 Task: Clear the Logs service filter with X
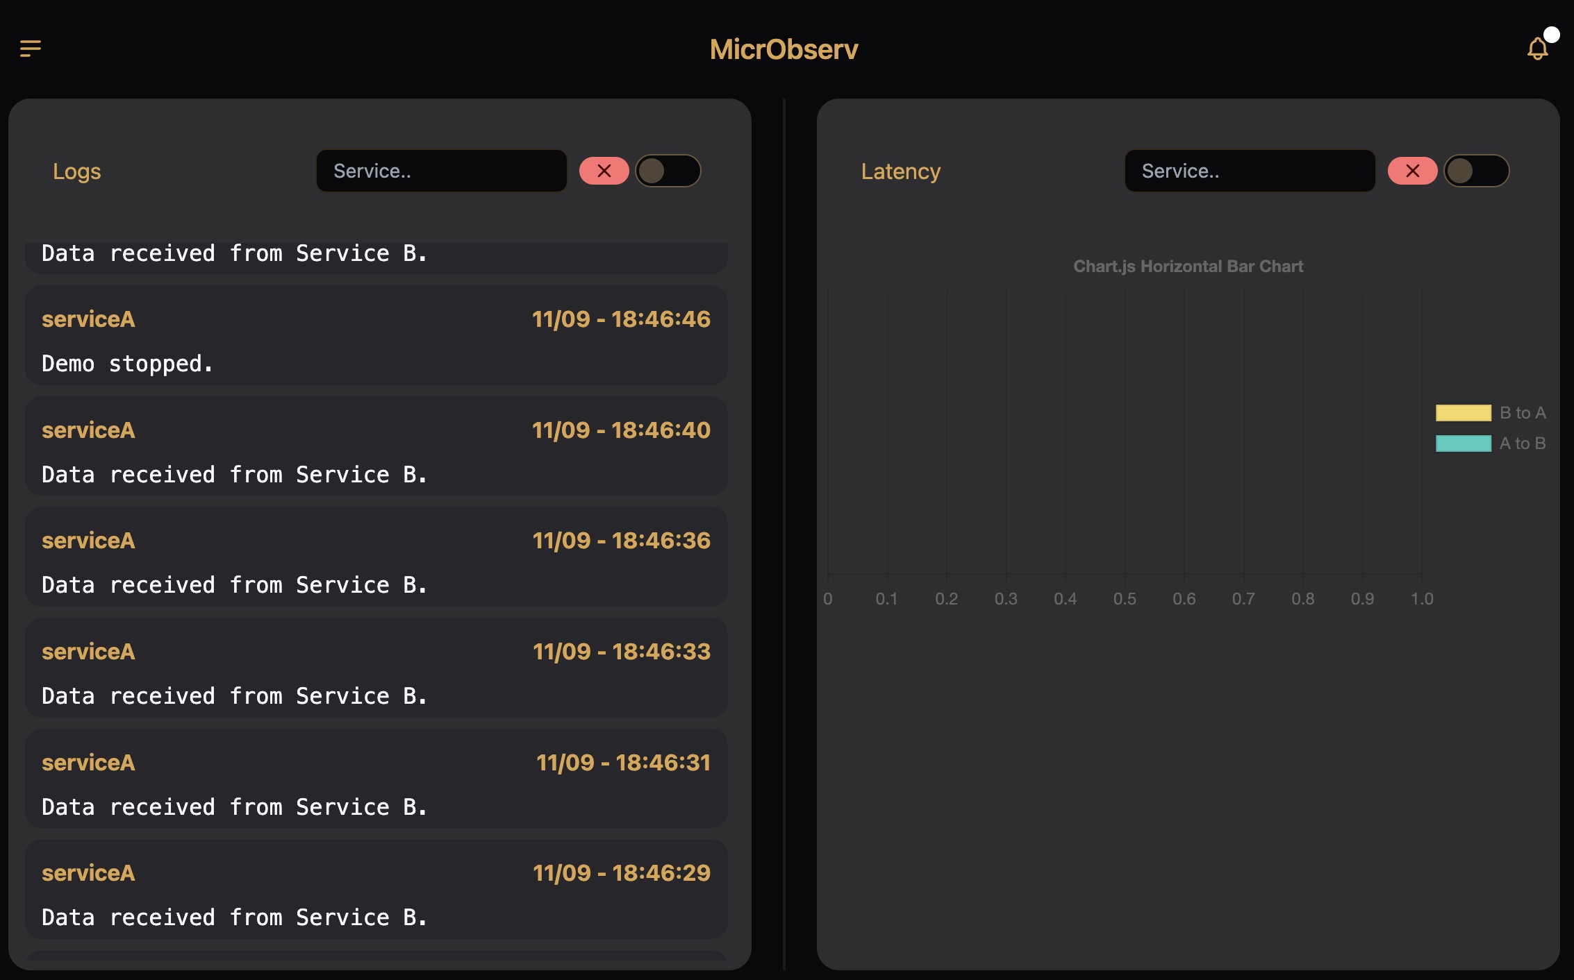tap(604, 171)
